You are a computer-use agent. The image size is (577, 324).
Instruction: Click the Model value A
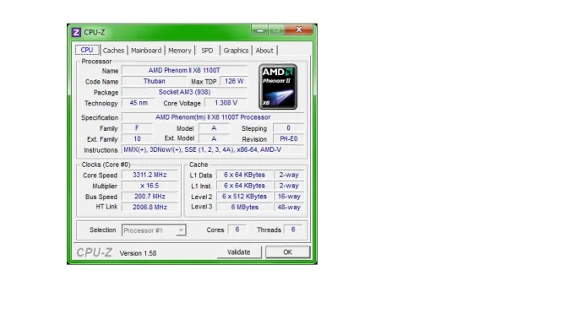[x=214, y=128]
